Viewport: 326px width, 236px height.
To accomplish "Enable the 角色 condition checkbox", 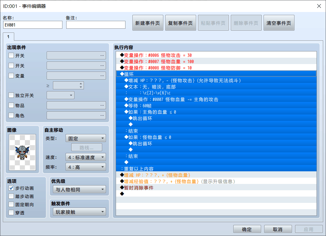I will pyautogui.click(x=11, y=115).
